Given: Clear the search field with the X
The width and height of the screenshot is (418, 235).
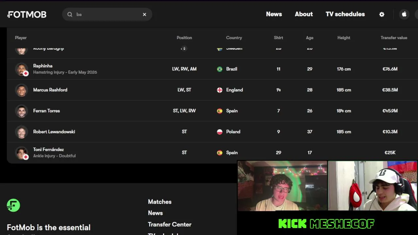Looking at the screenshot, I should (x=144, y=14).
